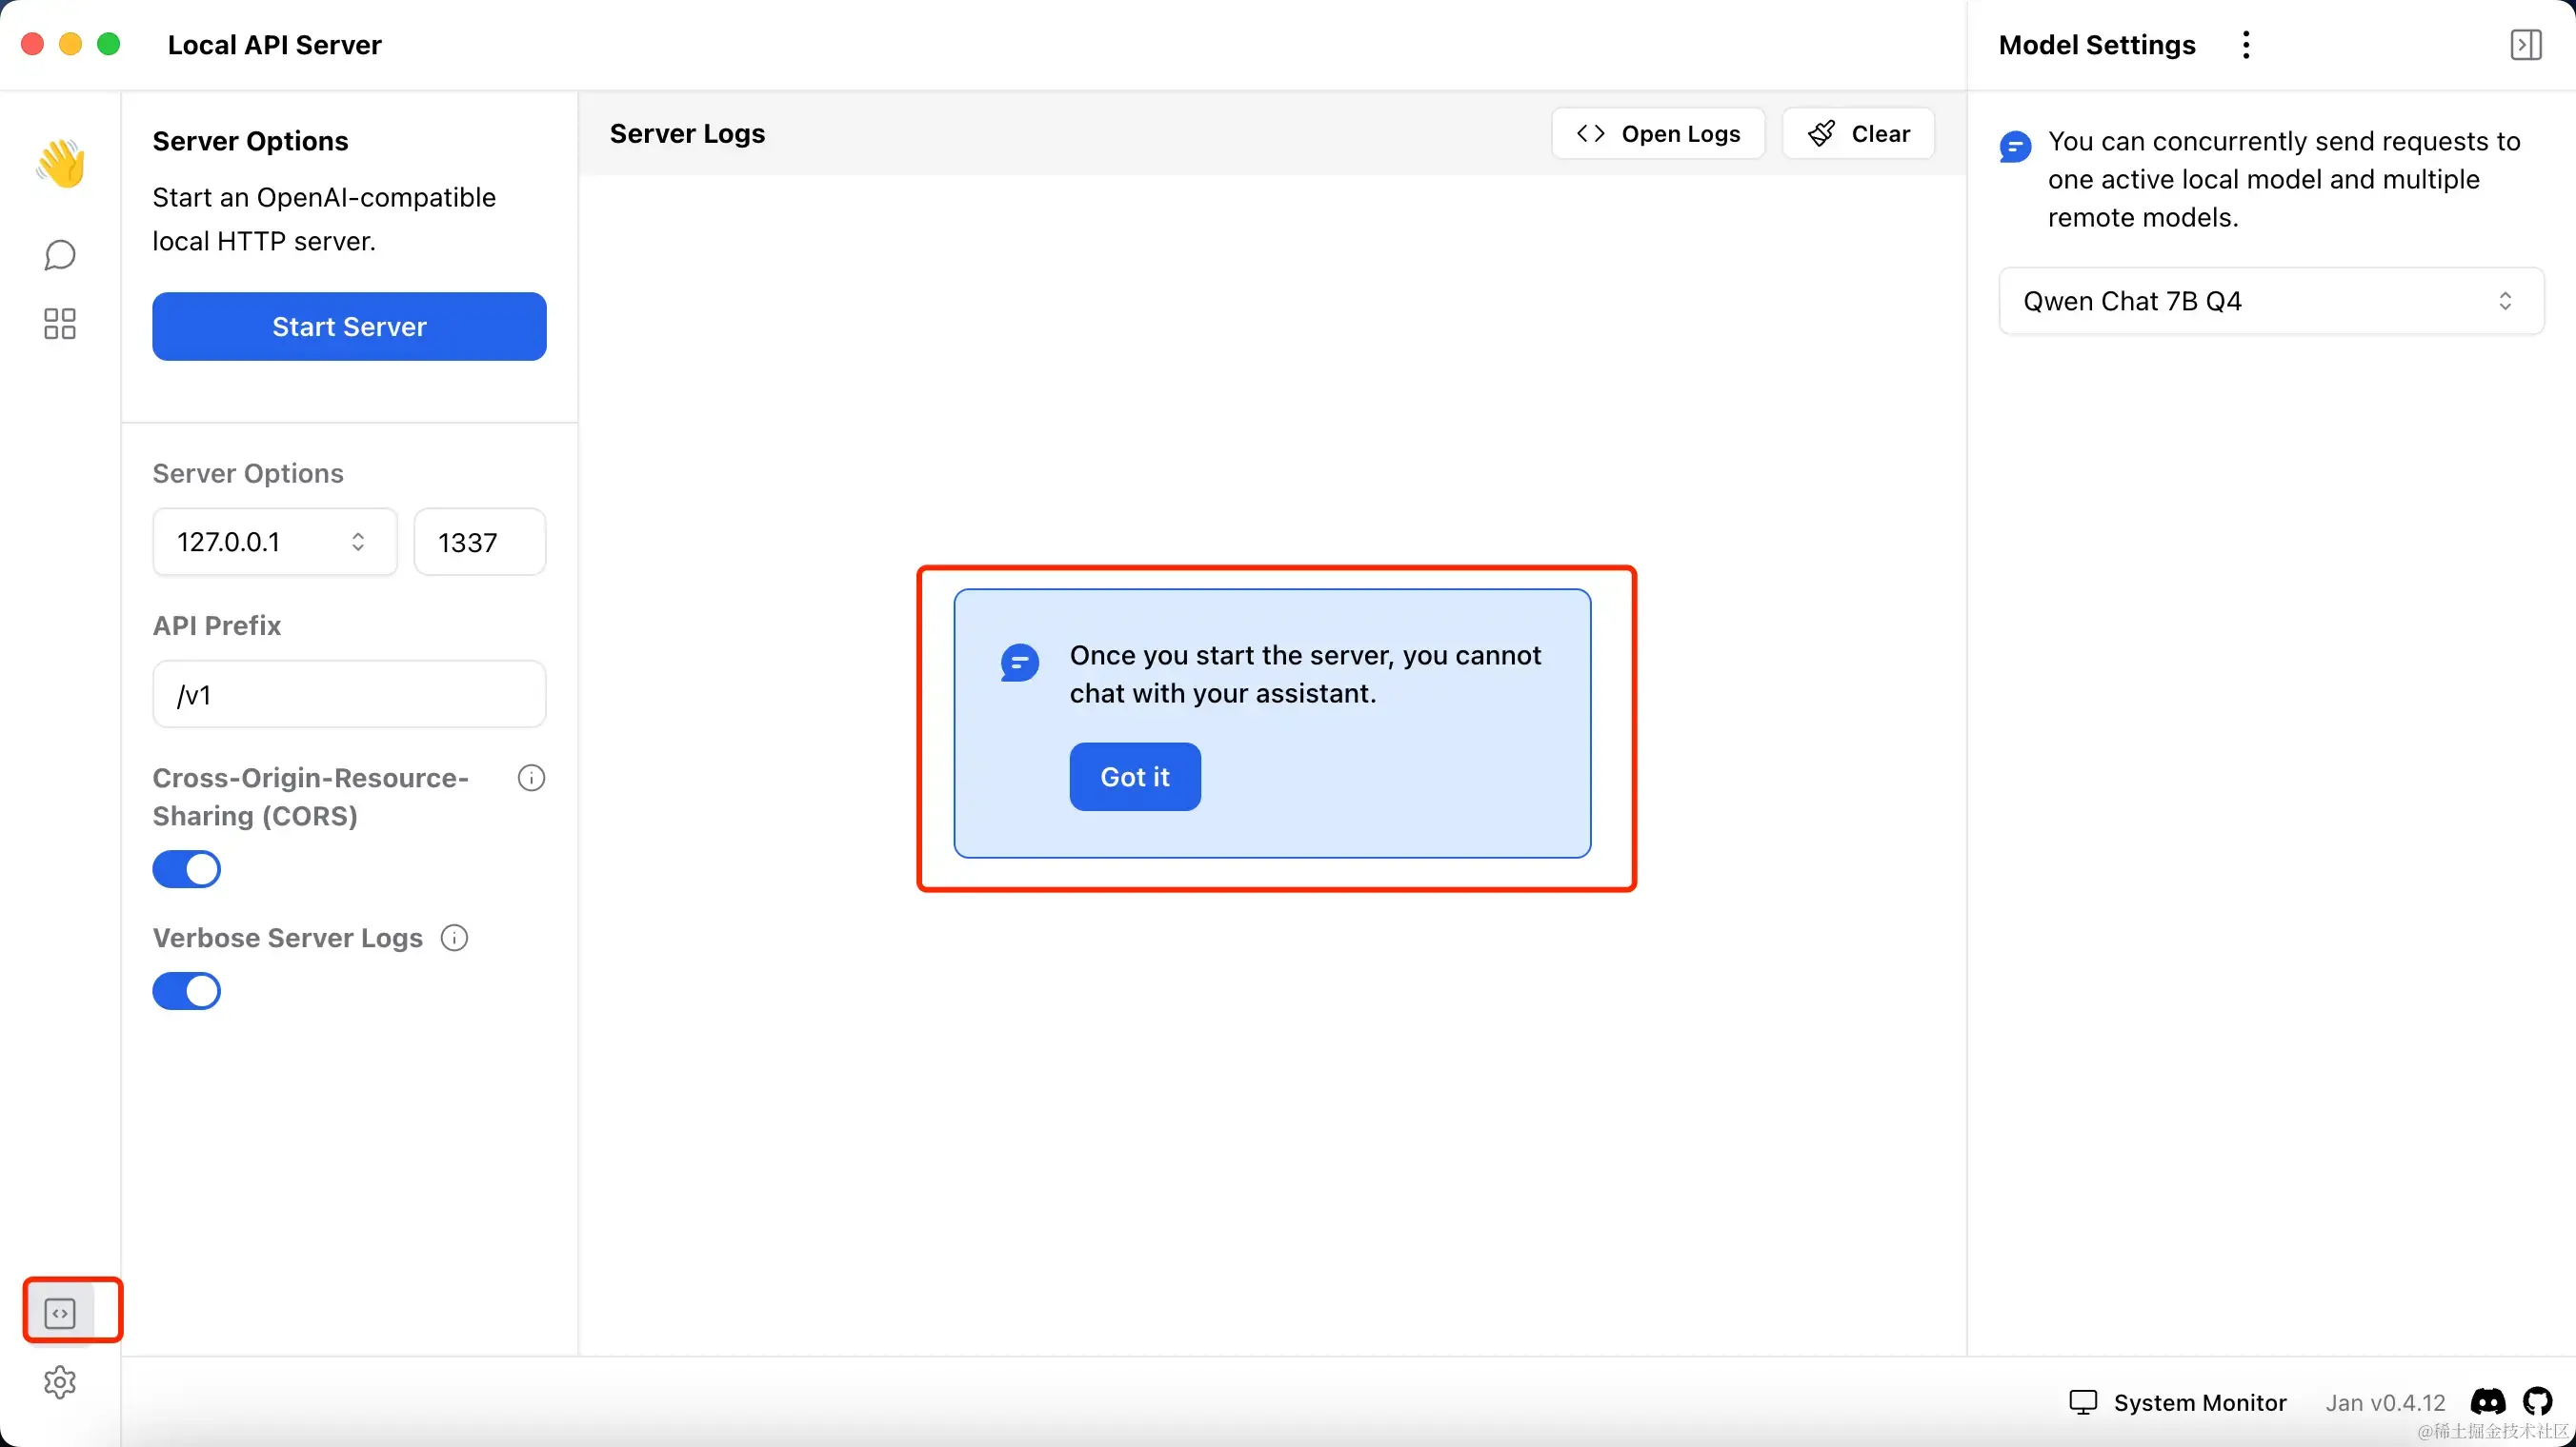The height and width of the screenshot is (1447, 2576).
Task: Open the Local API Server sidebar icon
Action: coord(60,1312)
